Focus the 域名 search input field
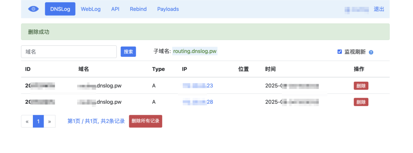The height and width of the screenshot is (153, 413). click(69, 52)
